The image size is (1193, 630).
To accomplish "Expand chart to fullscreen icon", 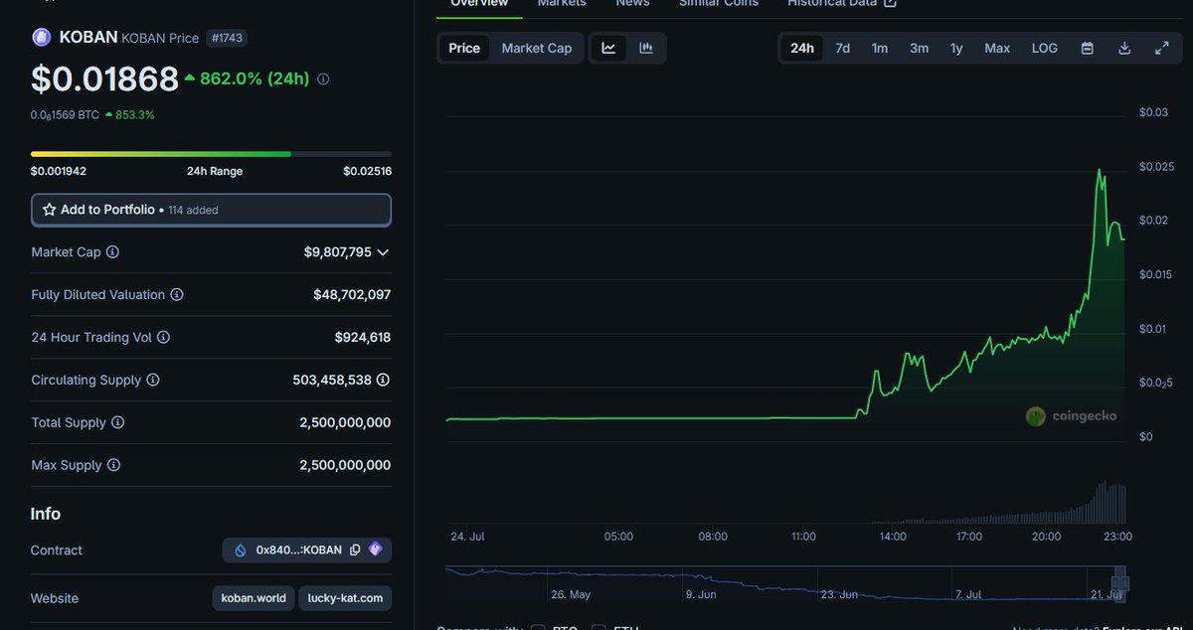I will point(1161,48).
